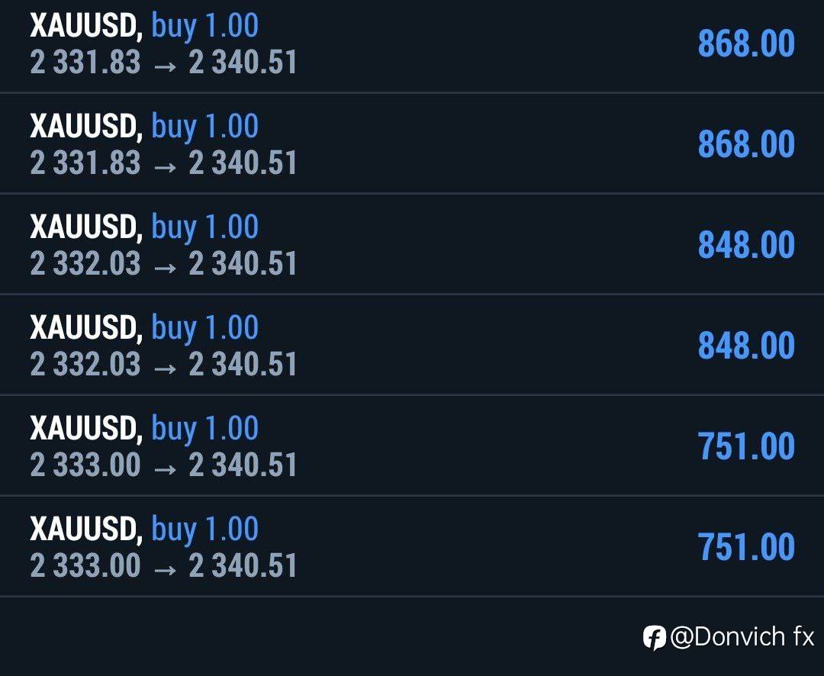
Task: Click the XAUUSD symbol in the bottom trade
Action: point(85,530)
